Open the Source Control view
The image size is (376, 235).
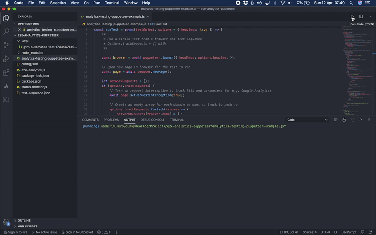6,45
